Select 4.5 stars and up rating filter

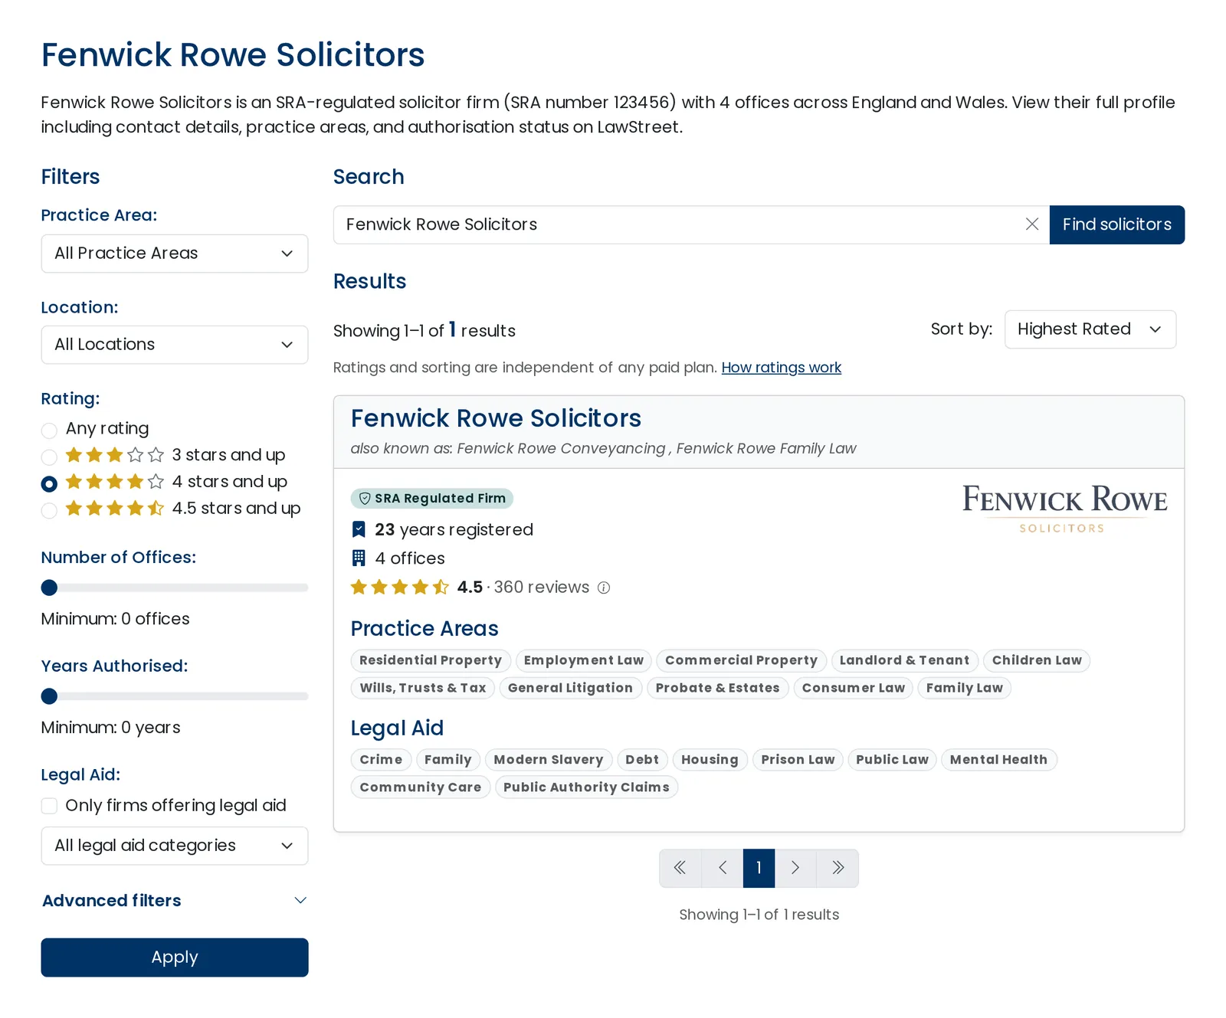tap(49, 510)
